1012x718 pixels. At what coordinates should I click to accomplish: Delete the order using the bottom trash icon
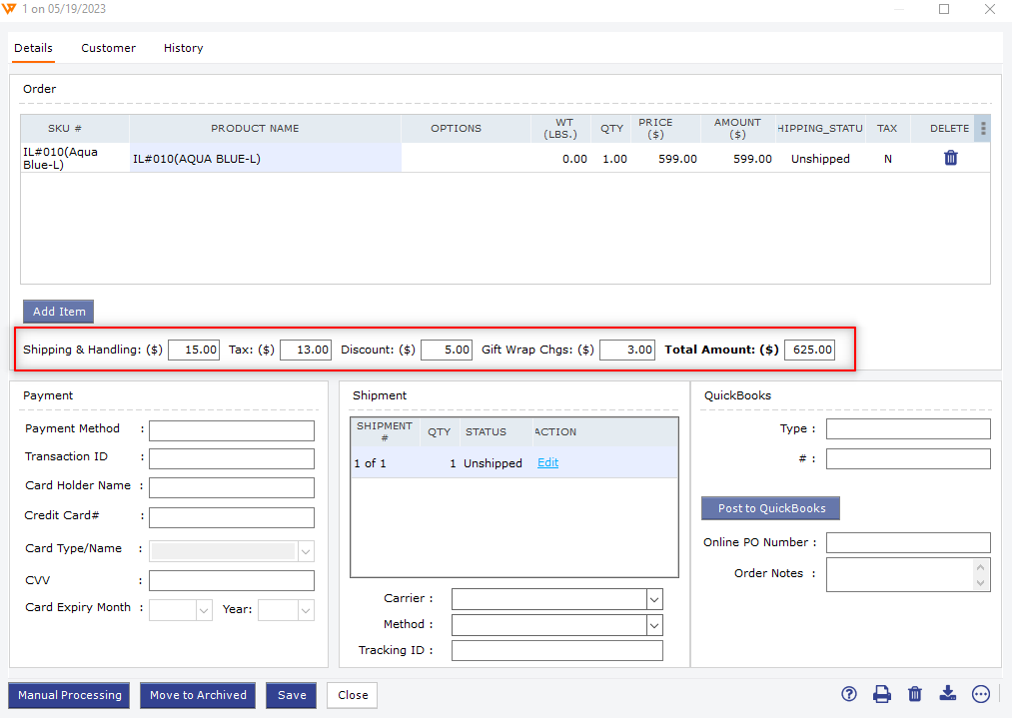click(x=915, y=695)
